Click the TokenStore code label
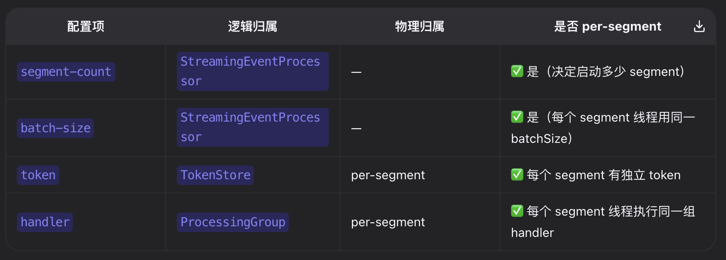726x260 pixels. tap(215, 175)
